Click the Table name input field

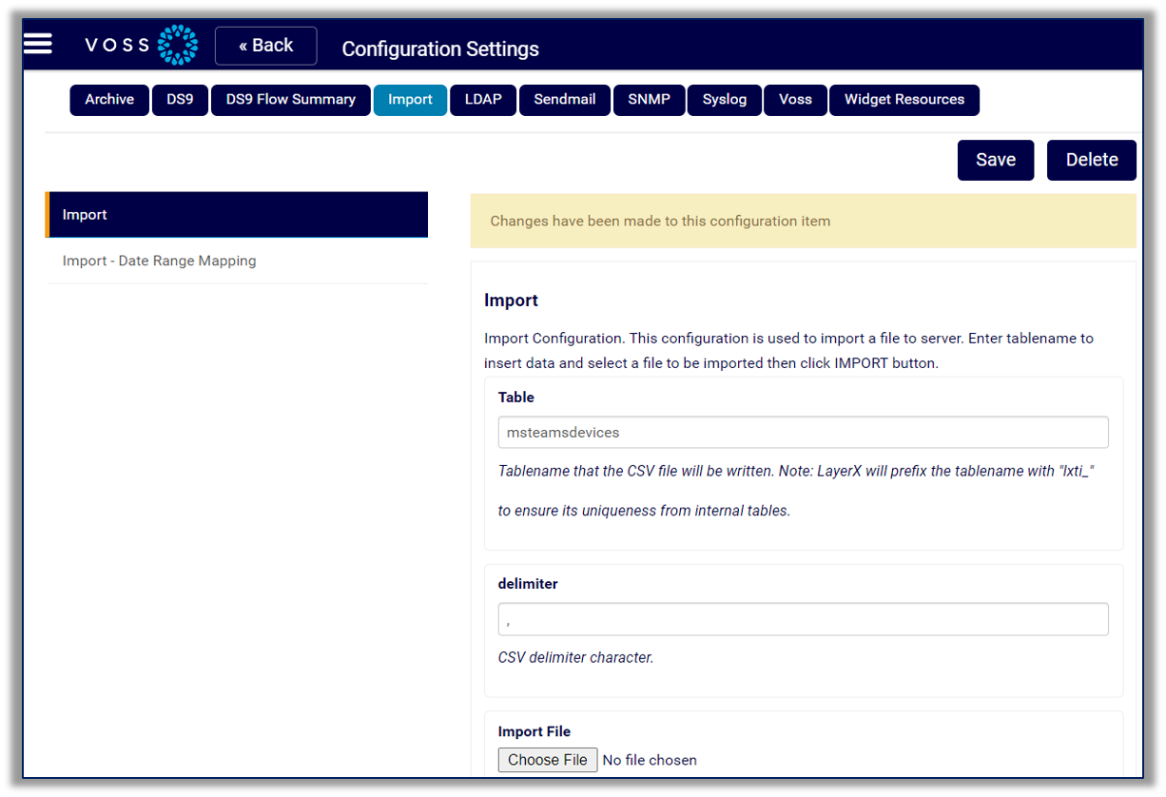[803, 432]
